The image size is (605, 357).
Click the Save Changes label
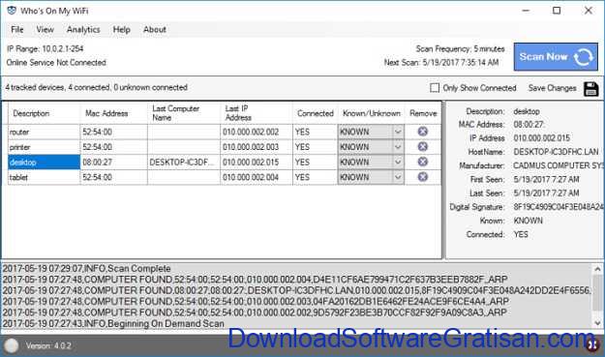click(x=552, y=88)
